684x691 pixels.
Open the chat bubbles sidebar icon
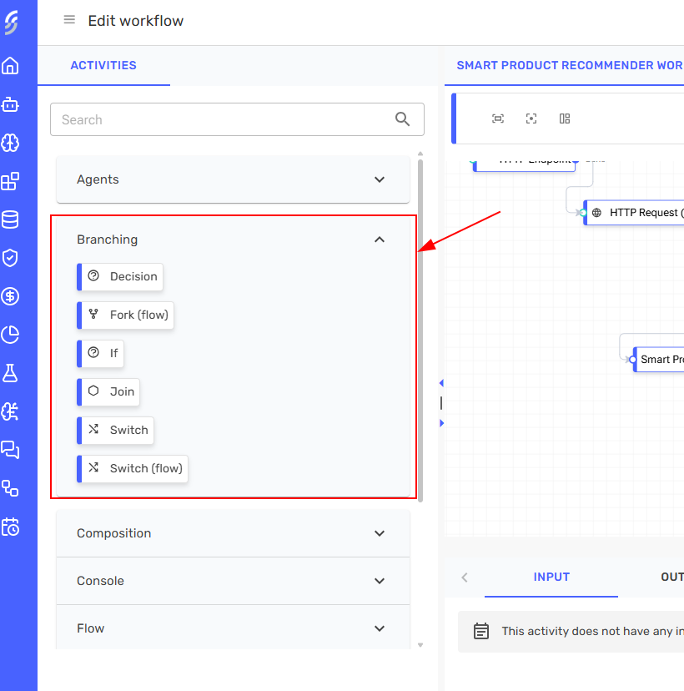pyautogui.click(x=10, y=450)
